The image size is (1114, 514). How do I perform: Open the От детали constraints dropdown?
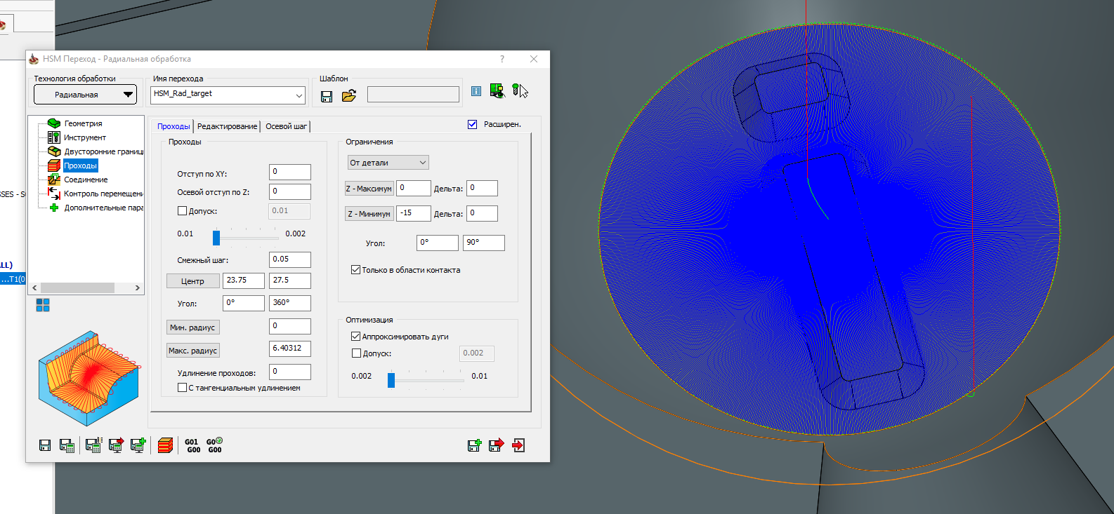tap(388, 163)
